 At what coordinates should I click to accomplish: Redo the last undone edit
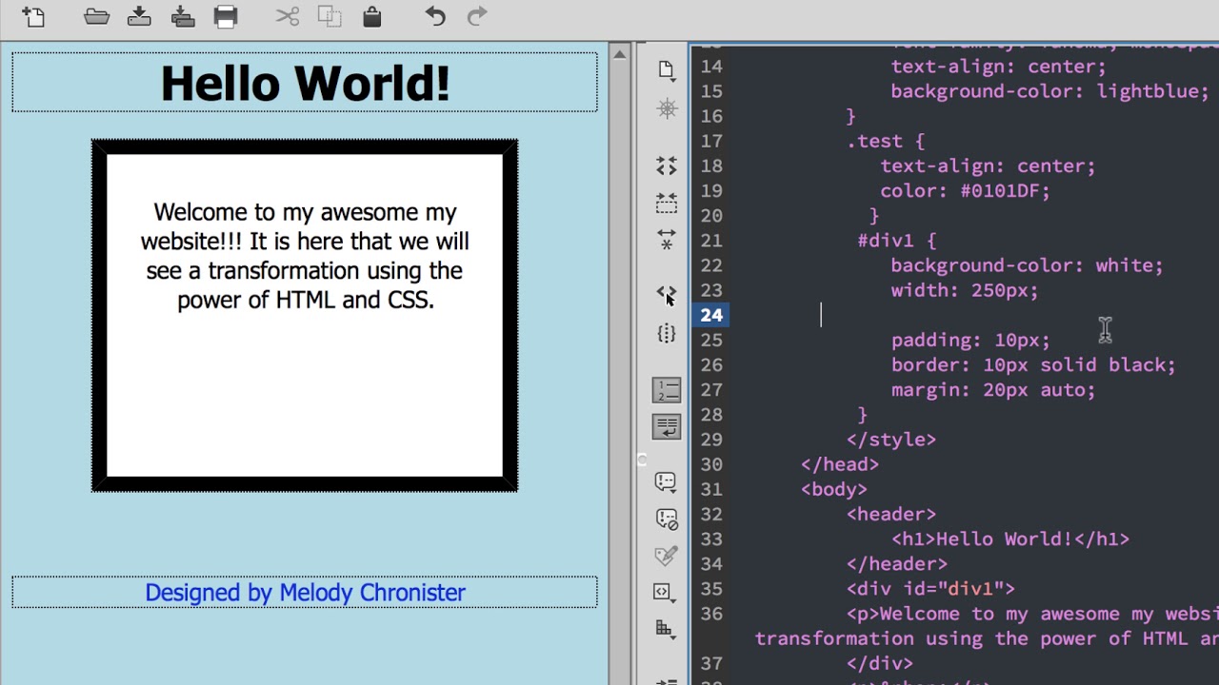(477, 16)
